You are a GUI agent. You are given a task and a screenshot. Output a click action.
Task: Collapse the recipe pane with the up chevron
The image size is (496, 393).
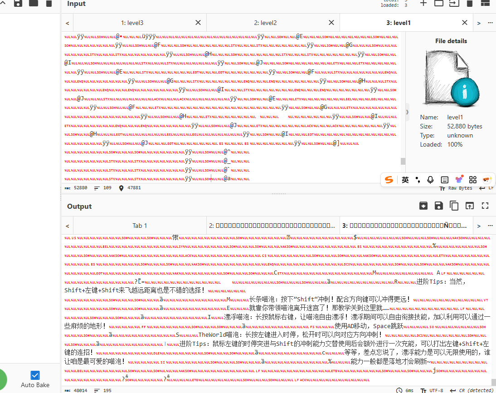3,3
